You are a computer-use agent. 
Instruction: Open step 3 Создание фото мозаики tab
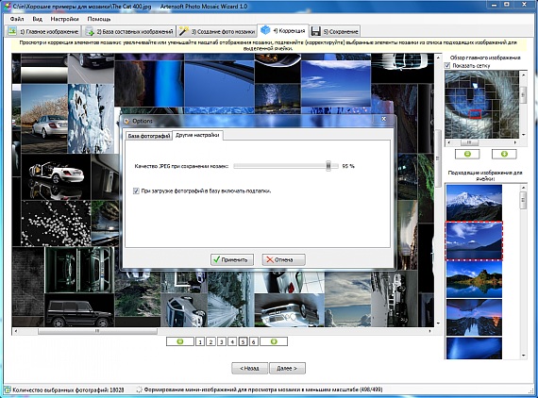click(217, 31)
